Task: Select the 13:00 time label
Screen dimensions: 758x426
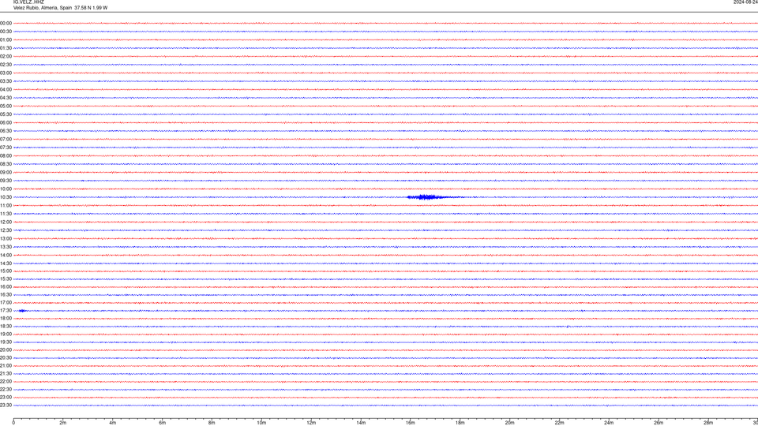Action: click(6, 238)
